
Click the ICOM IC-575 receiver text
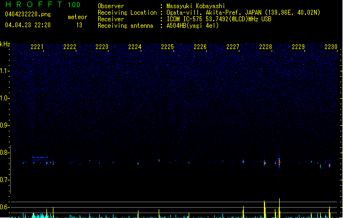(x=219, y=19)
